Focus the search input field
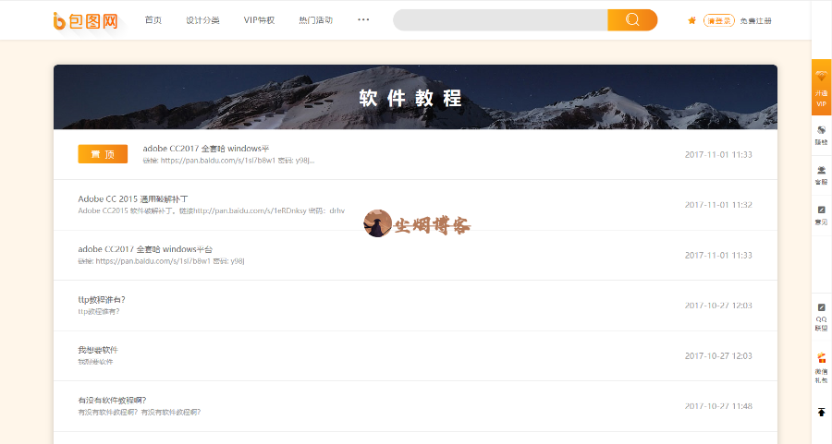Screen dimensions: 832x444 click(x=500, y=20)
